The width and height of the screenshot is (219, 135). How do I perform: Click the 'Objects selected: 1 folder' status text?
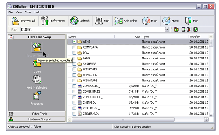pyautogui.click(x=24, y=127)
